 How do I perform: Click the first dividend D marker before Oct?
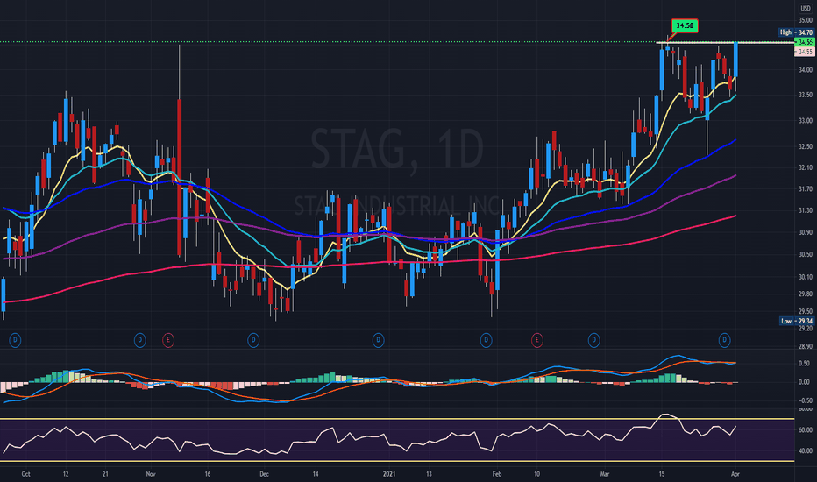[x=15, y=340]
